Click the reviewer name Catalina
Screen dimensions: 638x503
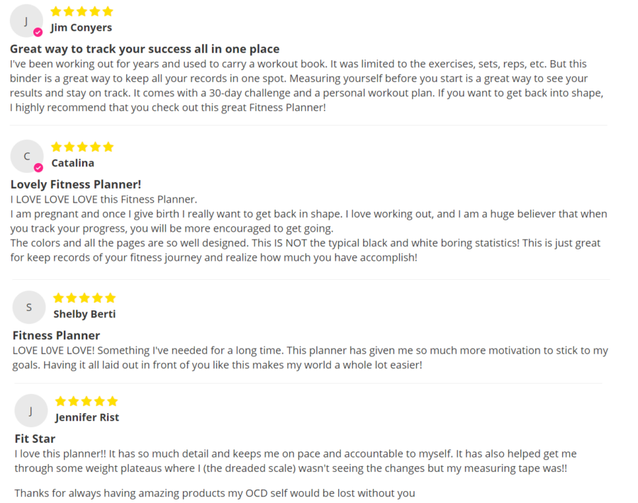pos(72,163)
